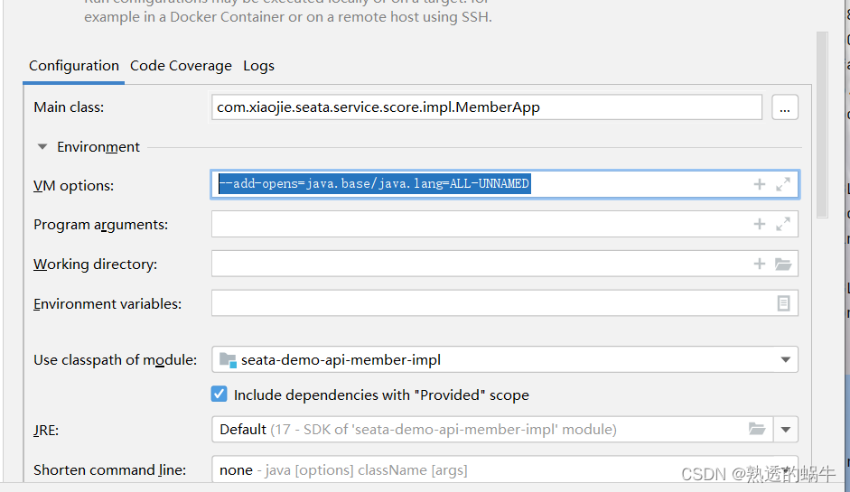This screenshot has height=492, width=850.
Task: Toggle Include dependencies with "Provided" scope
Action: pyautogui.click(x=219, y=394)
